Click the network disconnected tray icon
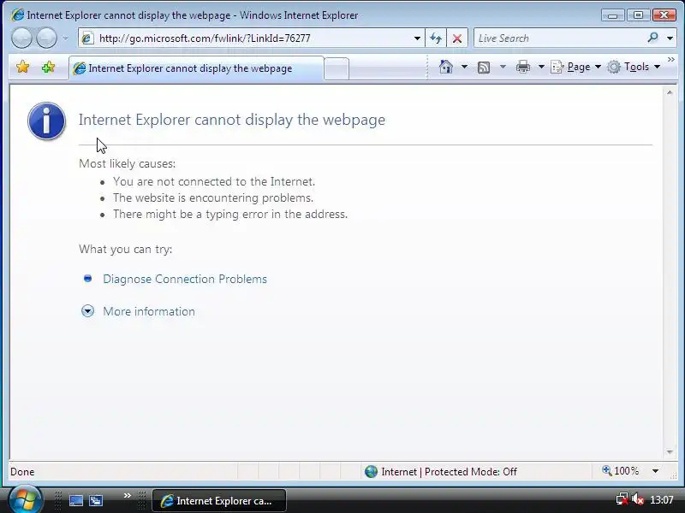685x513 pixels. click(622, 499)
